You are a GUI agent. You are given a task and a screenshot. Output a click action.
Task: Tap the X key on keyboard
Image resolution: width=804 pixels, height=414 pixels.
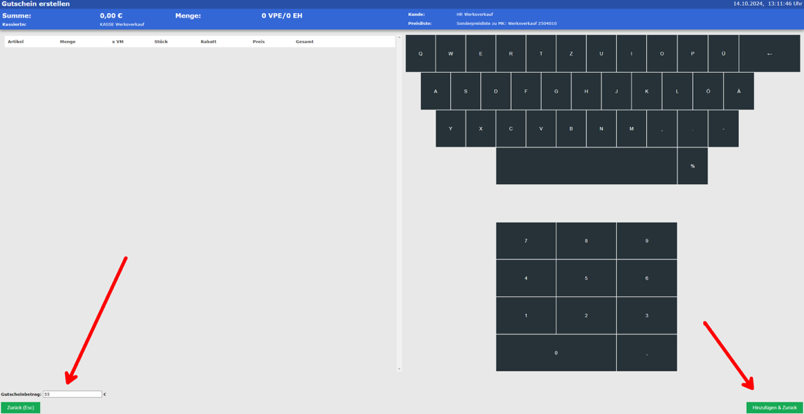[x=481, y=129]
